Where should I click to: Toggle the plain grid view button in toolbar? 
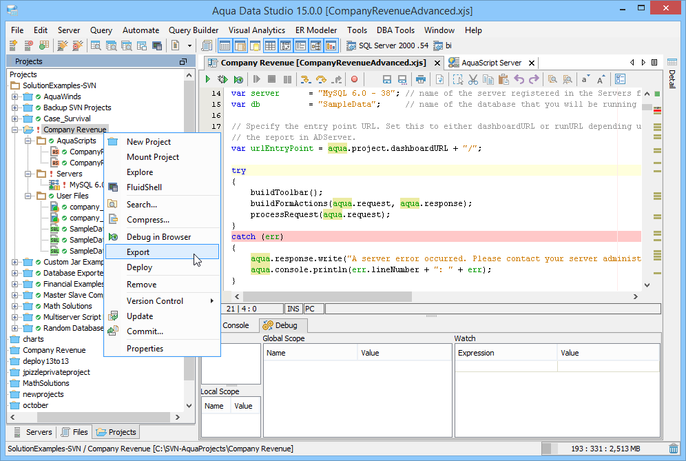click(x=271, y=45)
